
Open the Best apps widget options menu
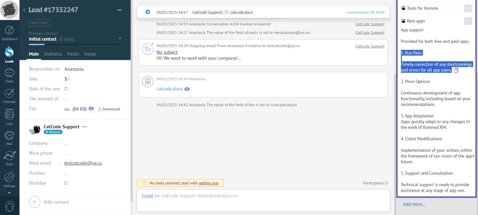point(468,21)
